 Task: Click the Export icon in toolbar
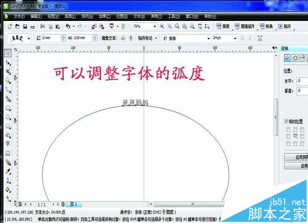point(102,26)
